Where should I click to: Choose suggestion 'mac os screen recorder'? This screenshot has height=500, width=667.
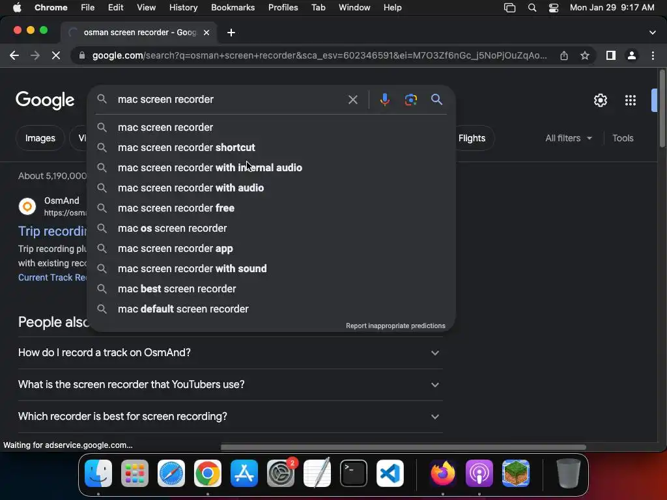(x=272, y=229)
